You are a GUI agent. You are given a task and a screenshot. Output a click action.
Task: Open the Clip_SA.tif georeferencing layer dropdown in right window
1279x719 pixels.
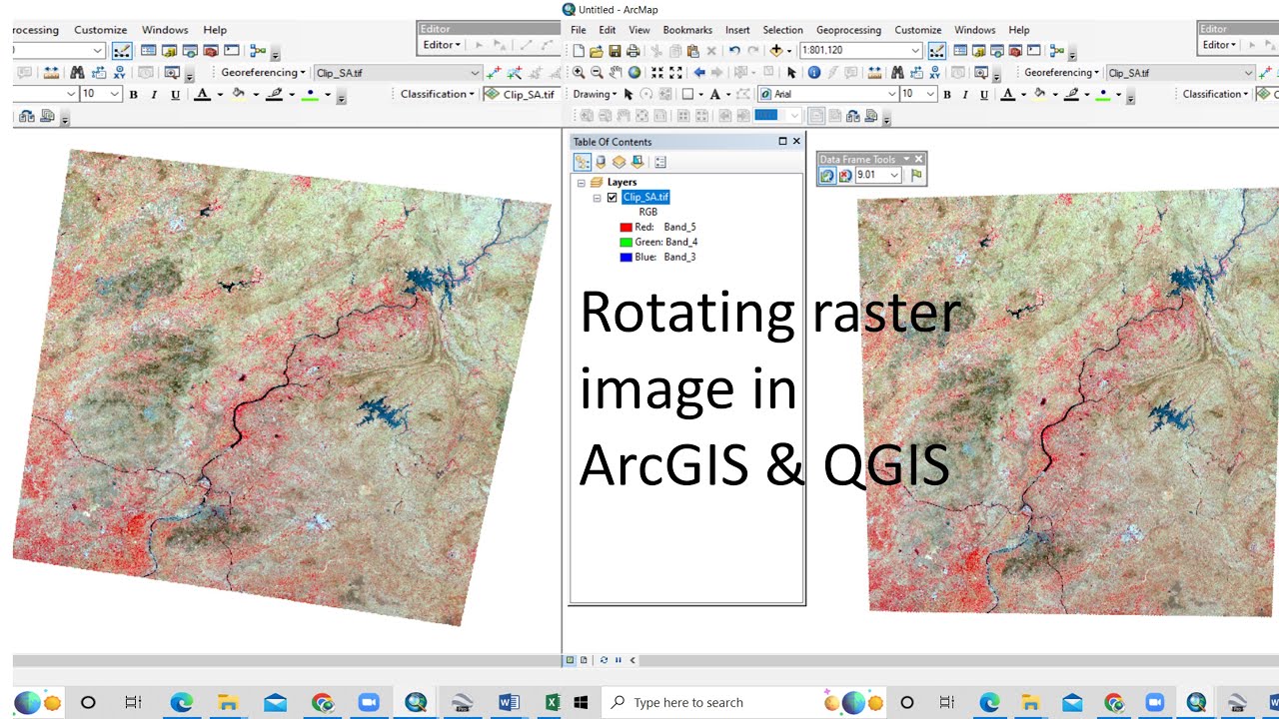click(x=1248, y=73)
